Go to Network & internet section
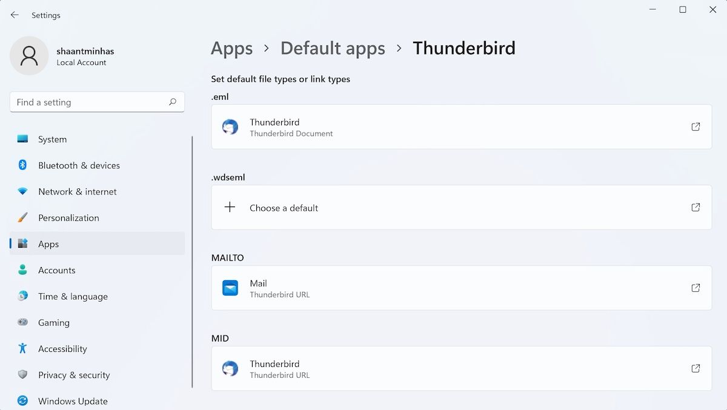The height and width of the screenshot is (410, 727). 77,191
